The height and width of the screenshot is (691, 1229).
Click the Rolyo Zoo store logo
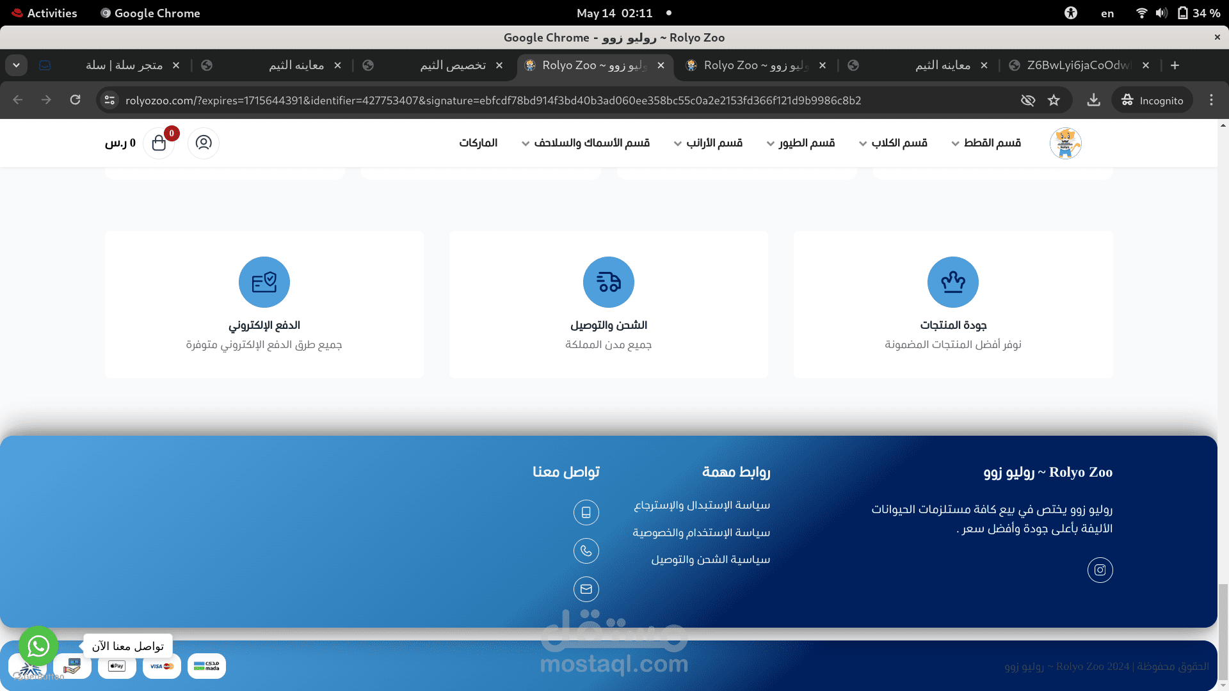click(1065, 143)
